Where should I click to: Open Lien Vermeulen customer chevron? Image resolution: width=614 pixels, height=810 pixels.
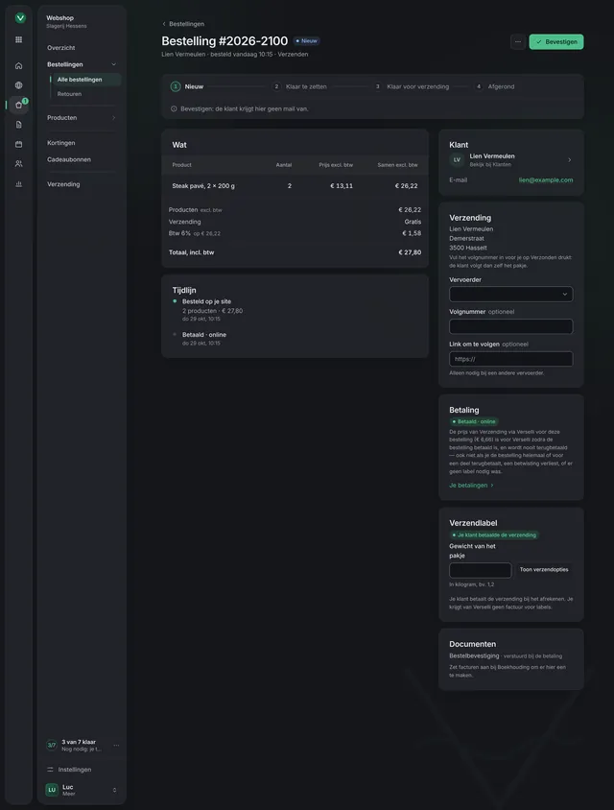click(569, 160)
